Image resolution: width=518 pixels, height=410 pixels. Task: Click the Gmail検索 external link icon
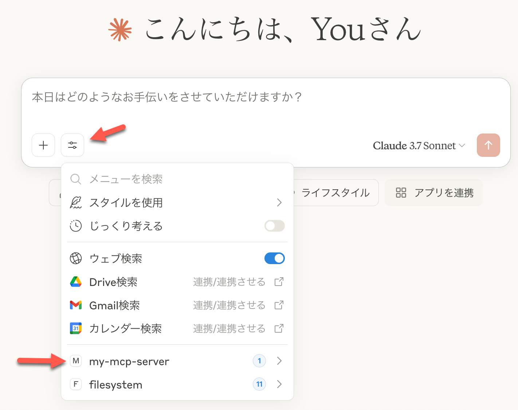coord(279,305)
